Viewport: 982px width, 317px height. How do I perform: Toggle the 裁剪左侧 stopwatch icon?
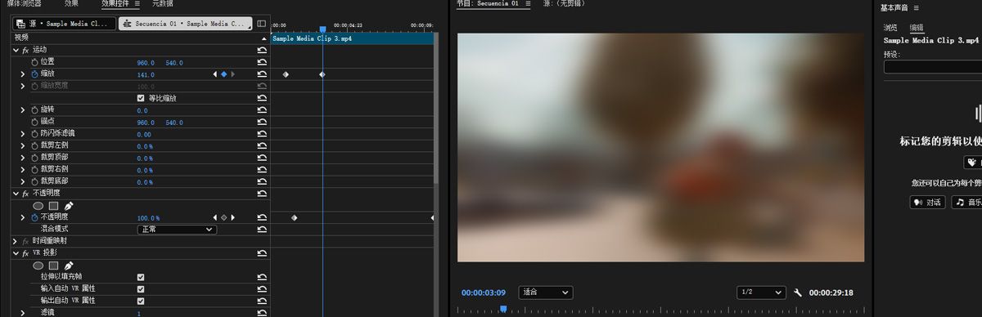click(x=34, y=146)
